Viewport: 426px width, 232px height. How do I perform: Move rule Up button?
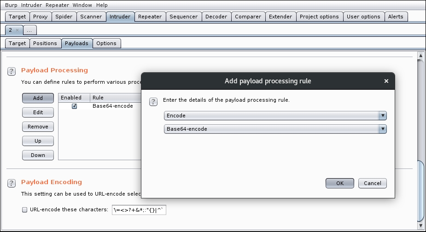38,141
